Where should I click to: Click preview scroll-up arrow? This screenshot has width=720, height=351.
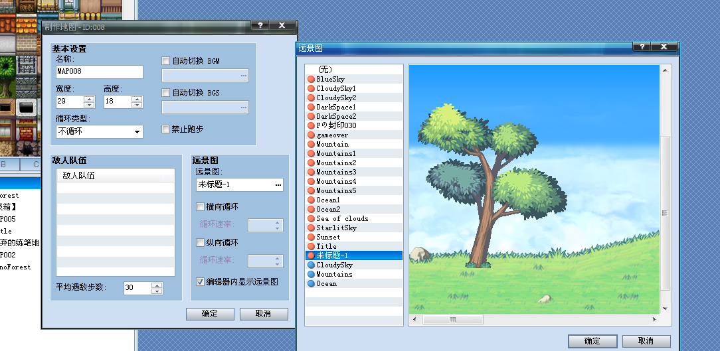tap(665, 70)
